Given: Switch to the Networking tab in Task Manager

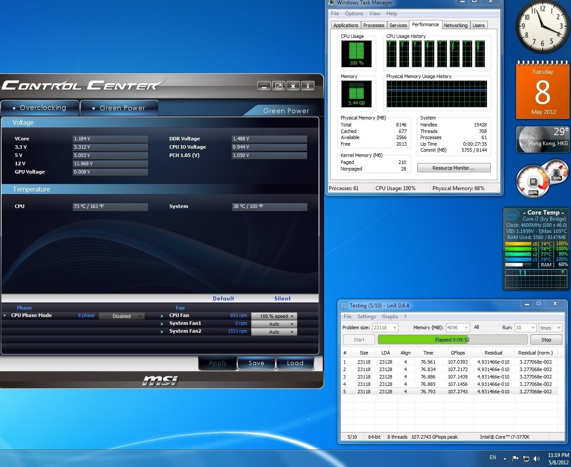Looking at the screenshot, I should [x=456, y=25].
